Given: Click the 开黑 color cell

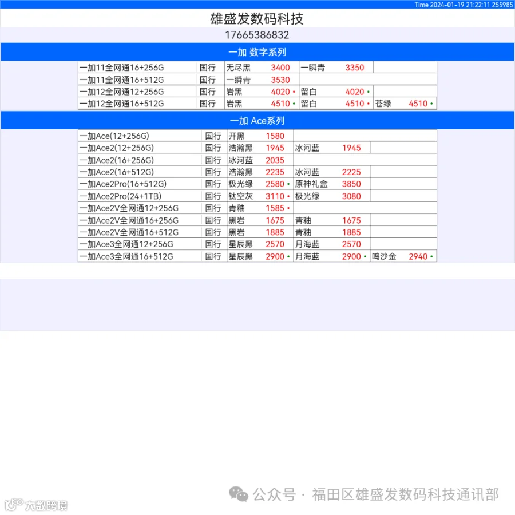Looking at the screenshot, I should [236, 136].
